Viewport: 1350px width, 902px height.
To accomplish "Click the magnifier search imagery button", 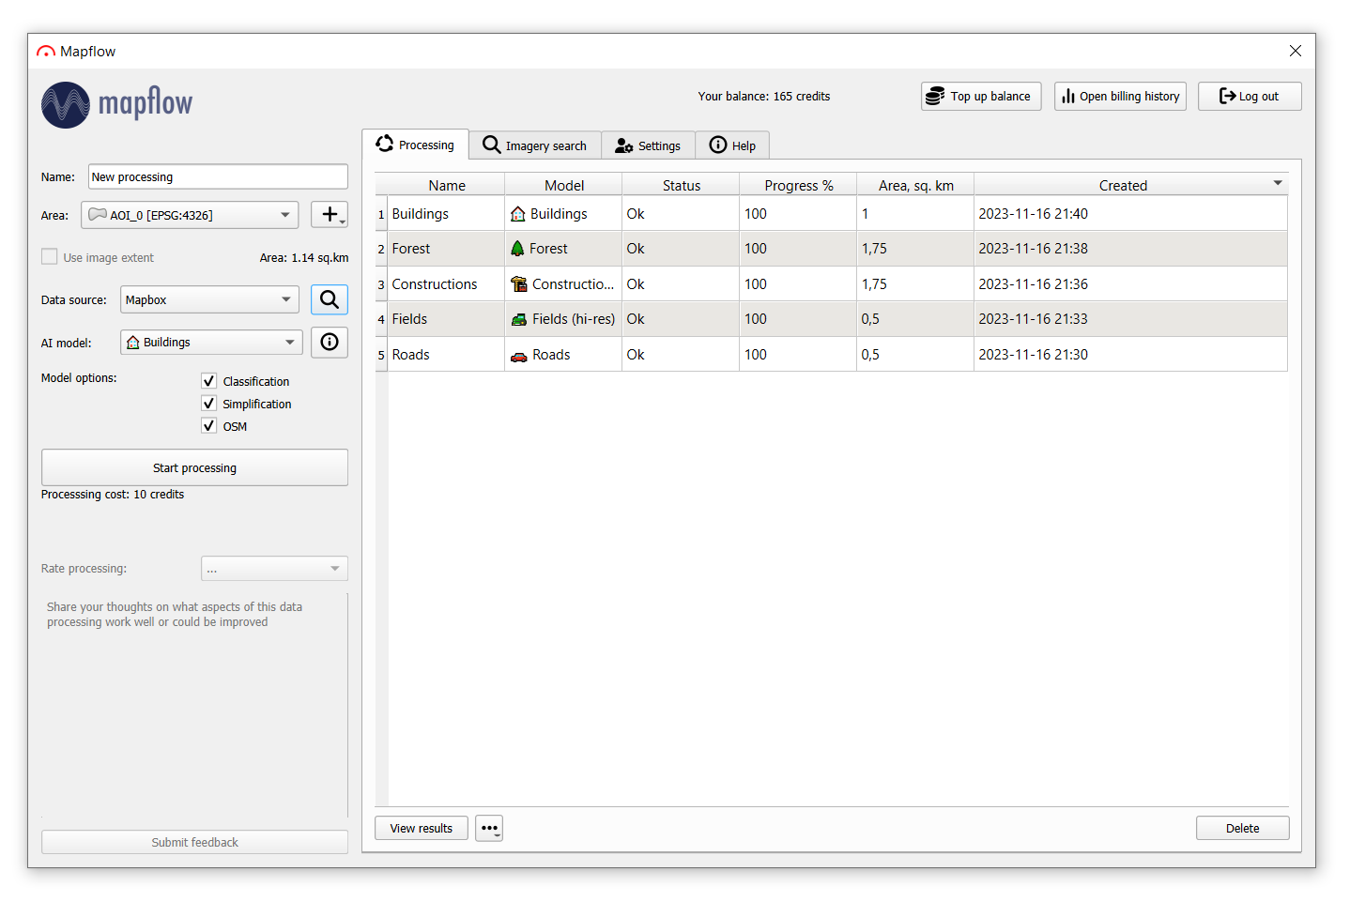I will point(330,299).
